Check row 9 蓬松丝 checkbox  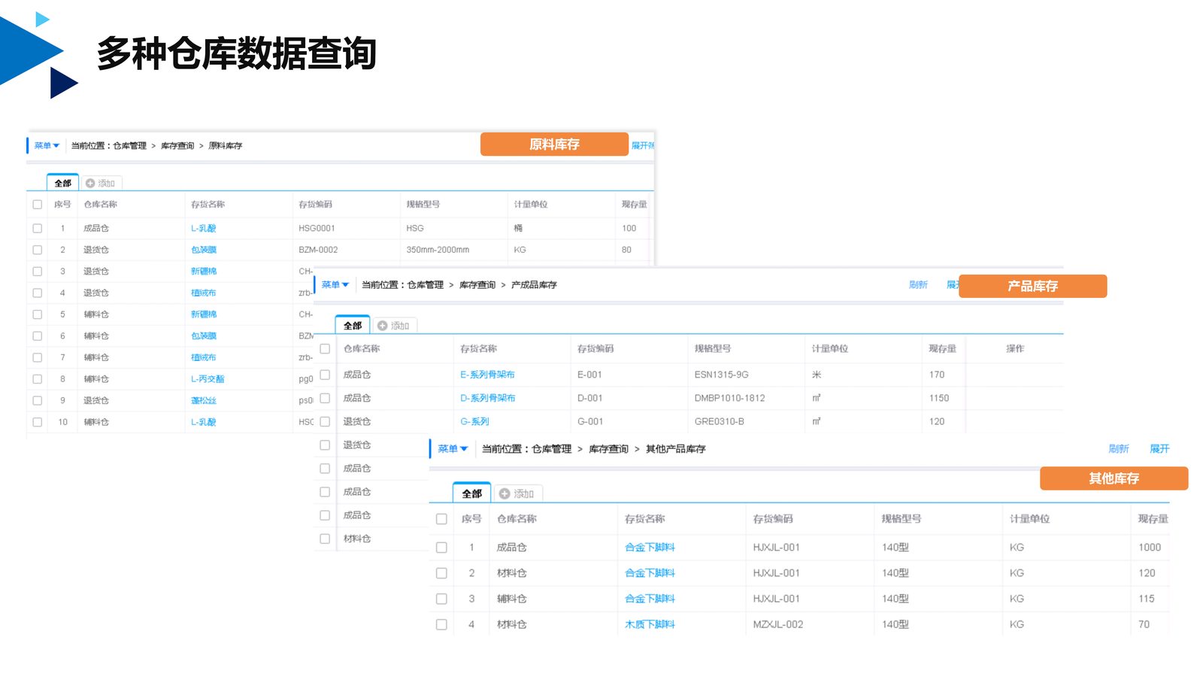click(x=37, y=401)
